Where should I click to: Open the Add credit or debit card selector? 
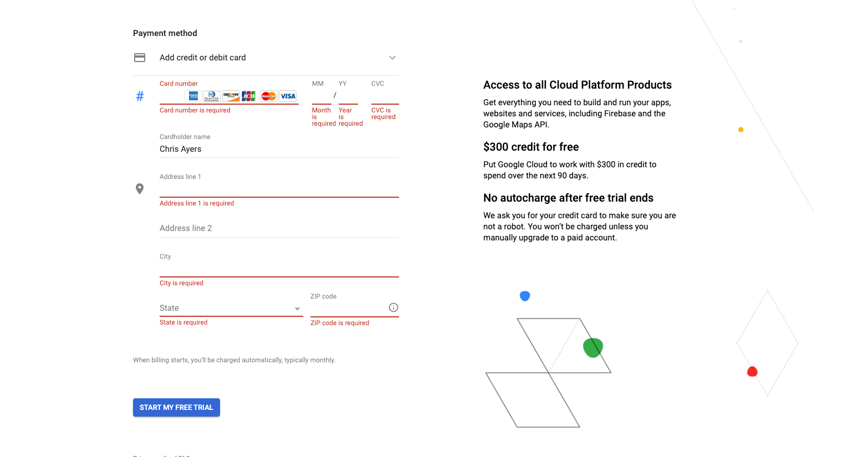(x=266, y=58)
